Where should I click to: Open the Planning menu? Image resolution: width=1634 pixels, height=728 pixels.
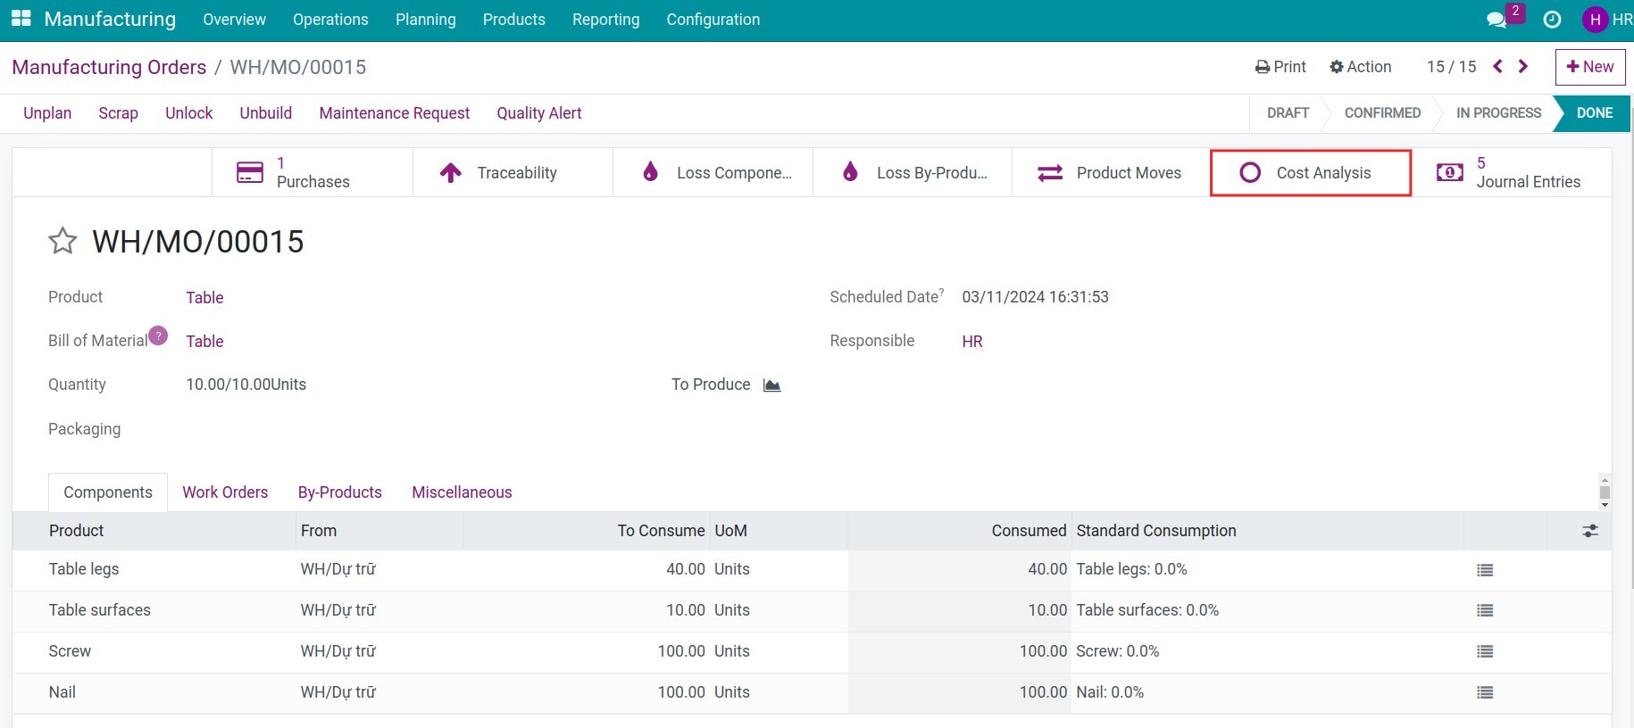pos(426,20)
